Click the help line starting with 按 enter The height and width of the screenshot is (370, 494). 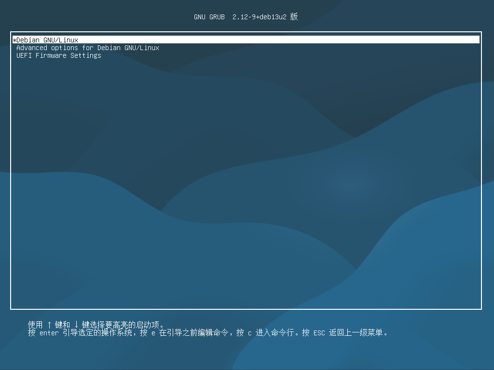click(x=208, y=332)
